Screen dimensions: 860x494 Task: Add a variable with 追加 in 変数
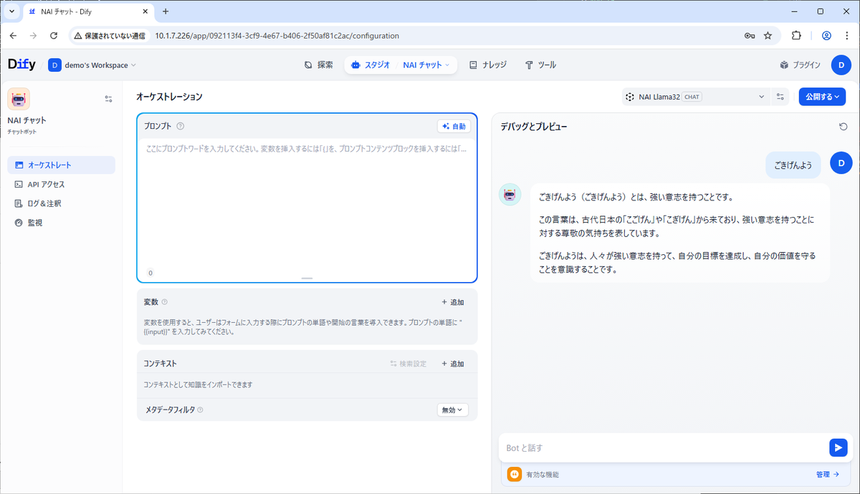tap(453, 302)
